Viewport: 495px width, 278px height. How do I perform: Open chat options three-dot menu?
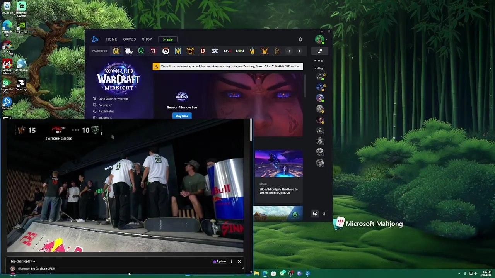(231, 261)
